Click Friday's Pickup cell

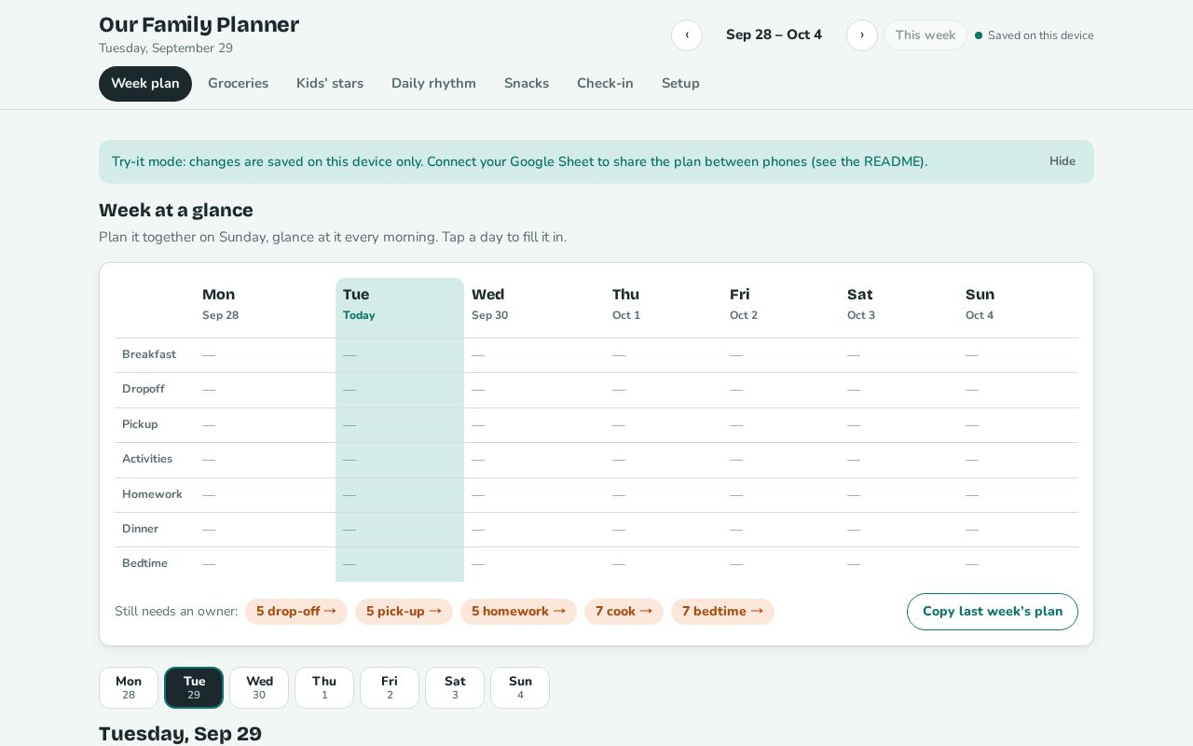click(x=781, y=425)
